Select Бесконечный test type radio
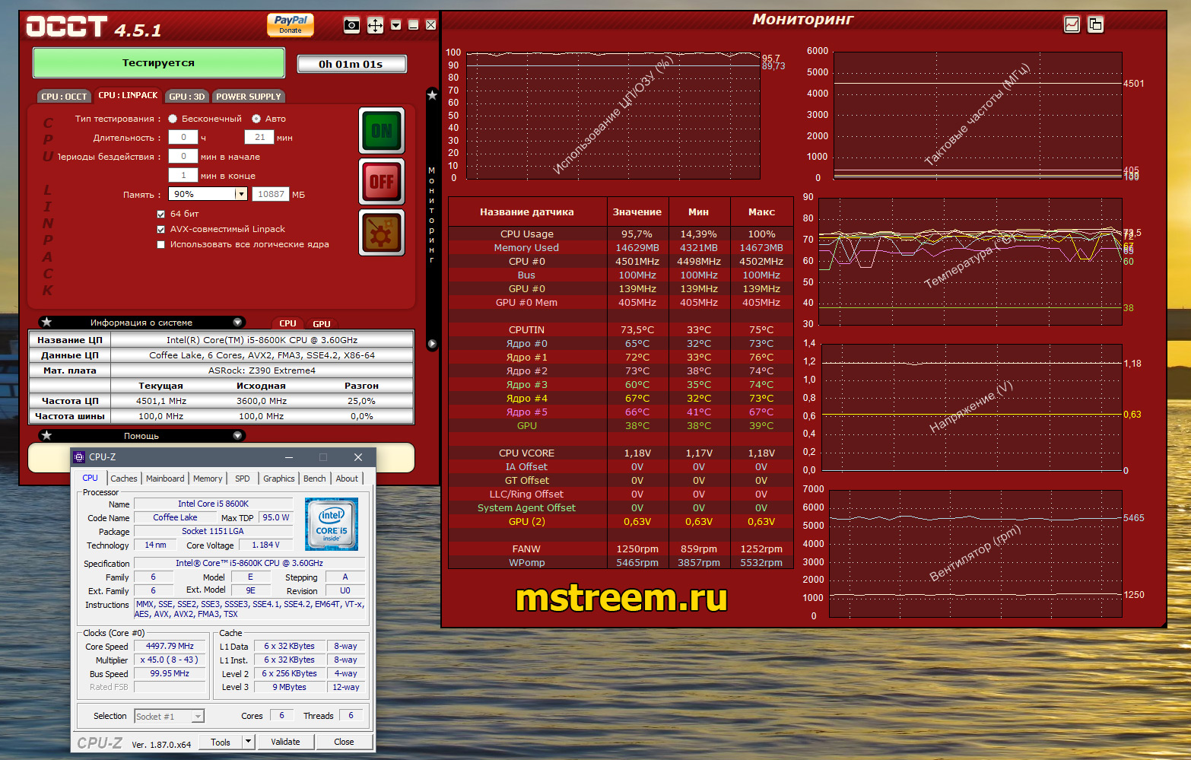Viewport: 1191px width, 760px height. (173, 119)
